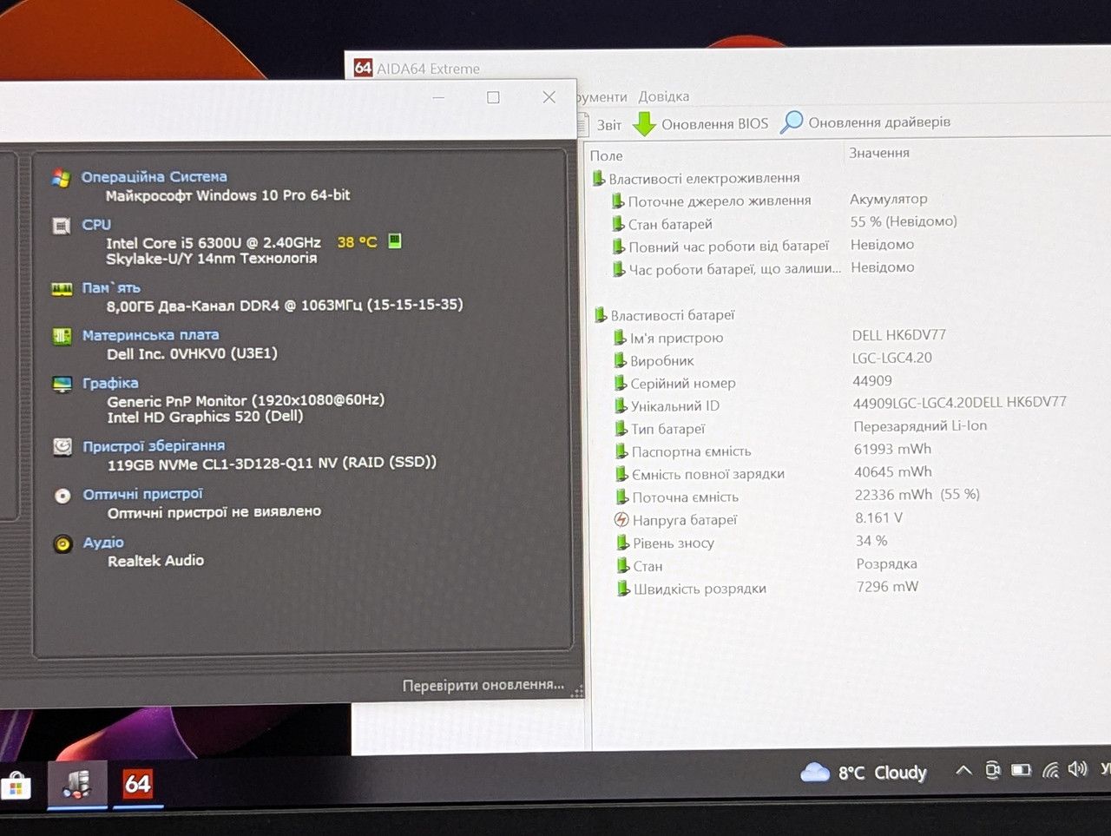Select the Пристрої зберігання heading
The height and width of the screenshot is (836, 1111).
pyautogui.click(x=154, y=446)
